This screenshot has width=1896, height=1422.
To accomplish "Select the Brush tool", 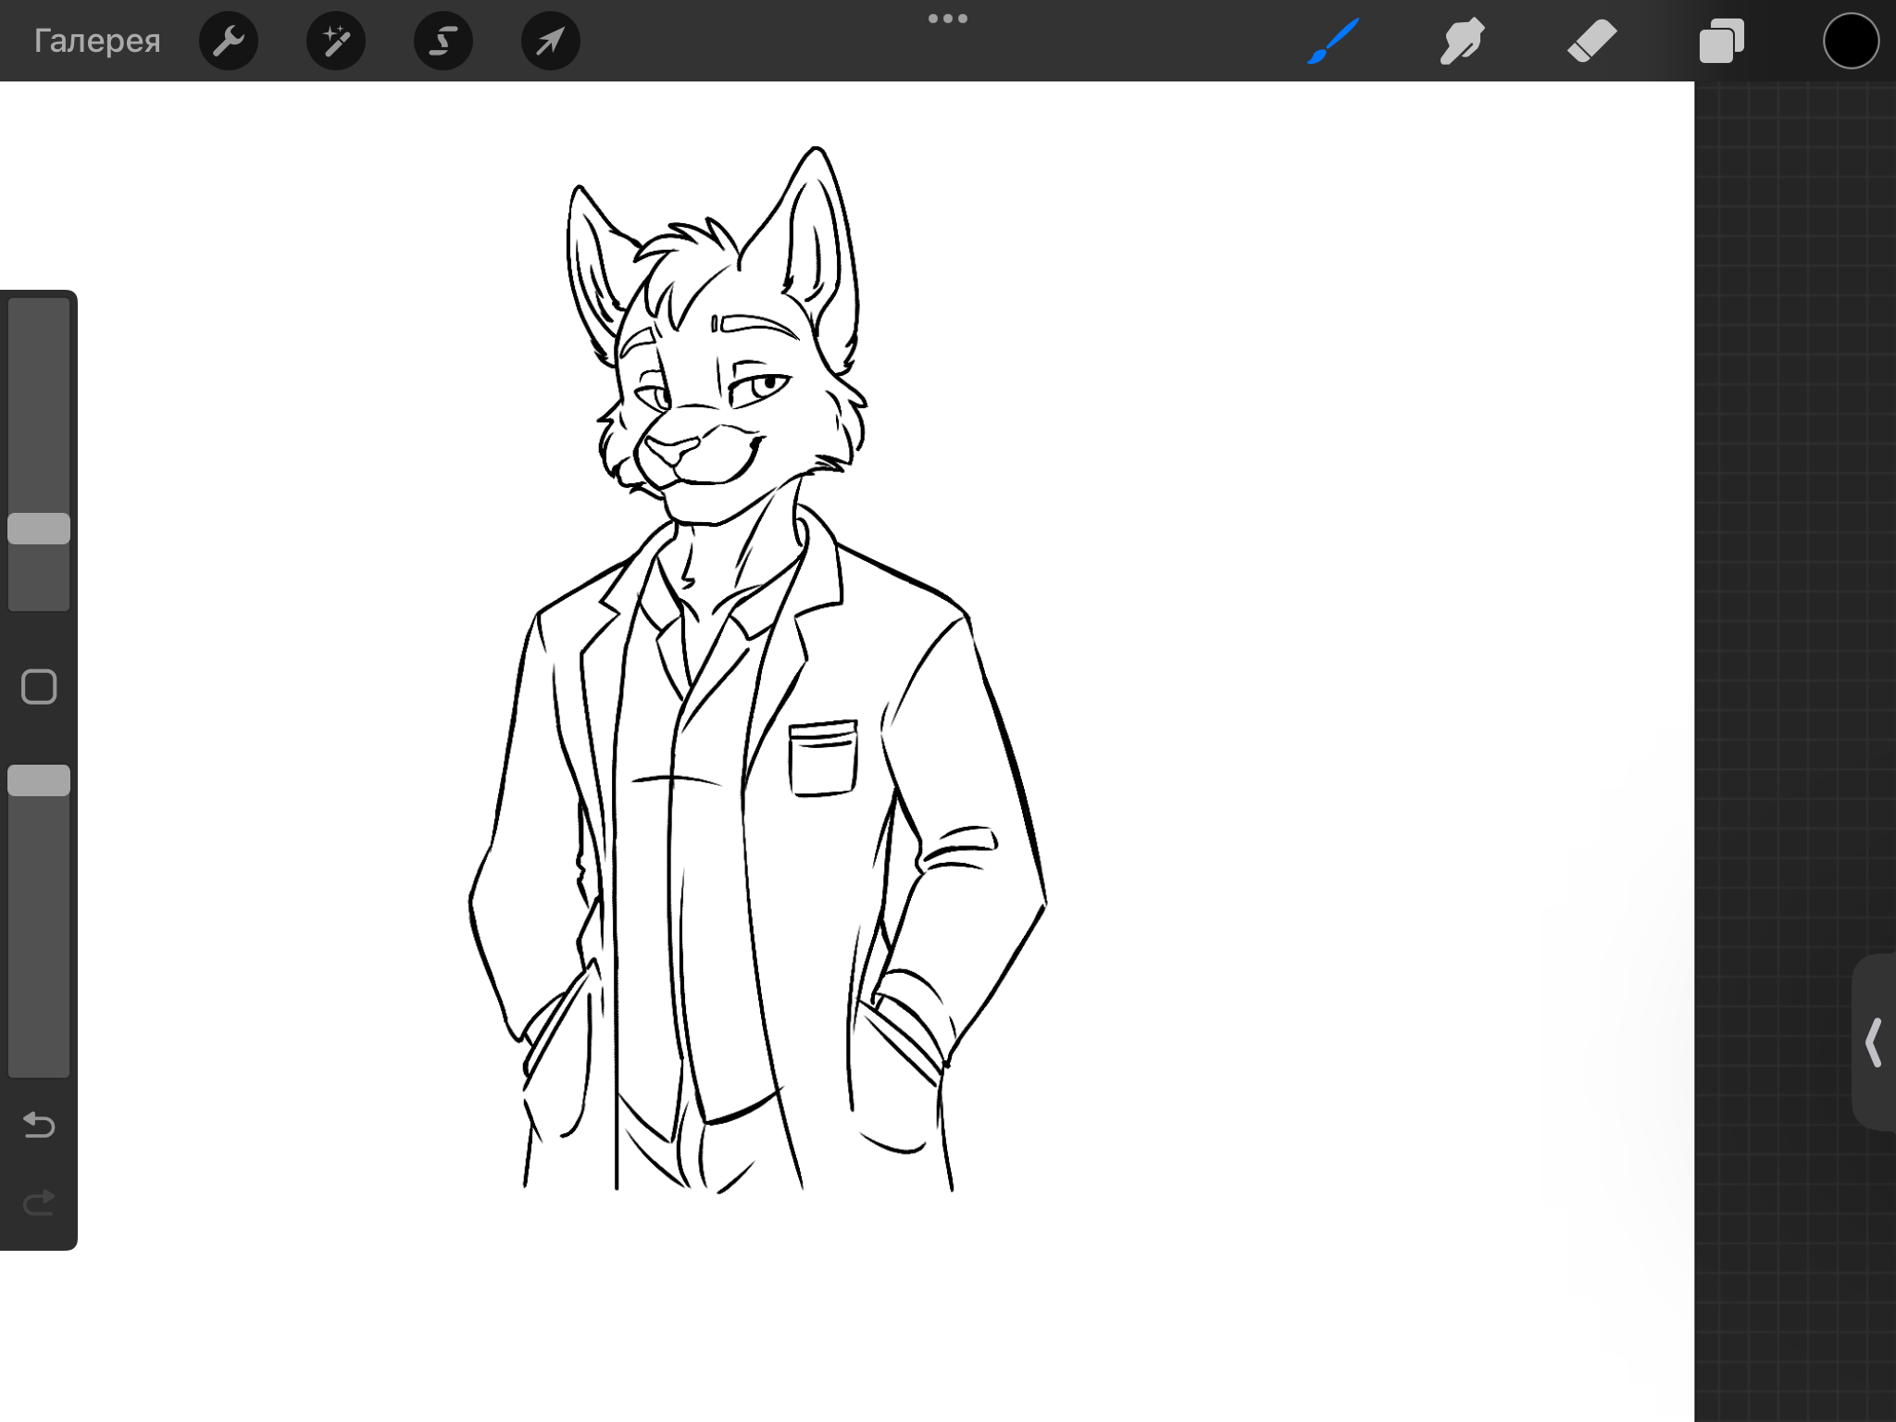I will pyautogui.click(x=1333, y=41).
